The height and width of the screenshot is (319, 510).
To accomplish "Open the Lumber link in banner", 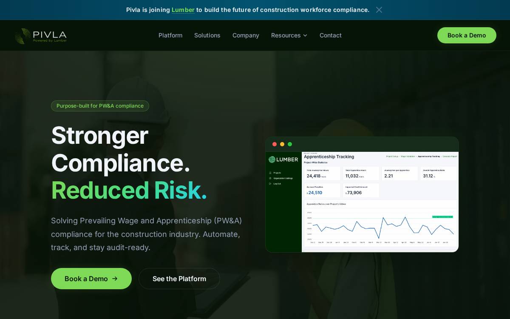I will click(183, 10).
